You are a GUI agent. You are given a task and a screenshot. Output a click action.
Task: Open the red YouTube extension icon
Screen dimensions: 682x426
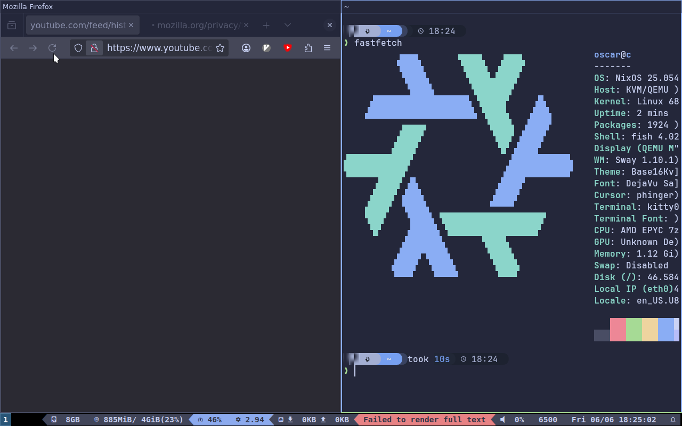[288, 48]
